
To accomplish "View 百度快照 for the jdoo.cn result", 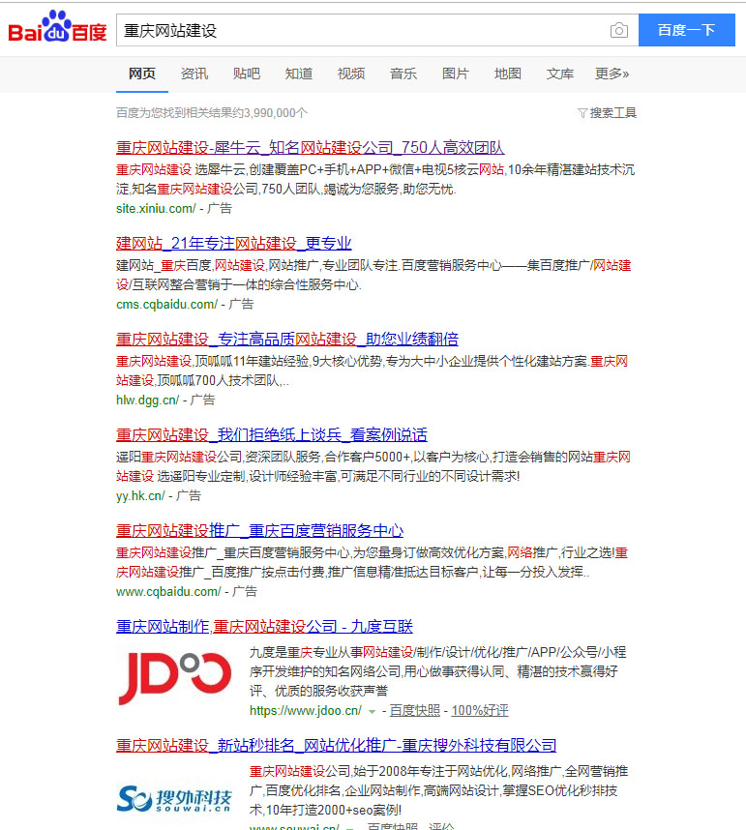I will [x=416, y=710].
